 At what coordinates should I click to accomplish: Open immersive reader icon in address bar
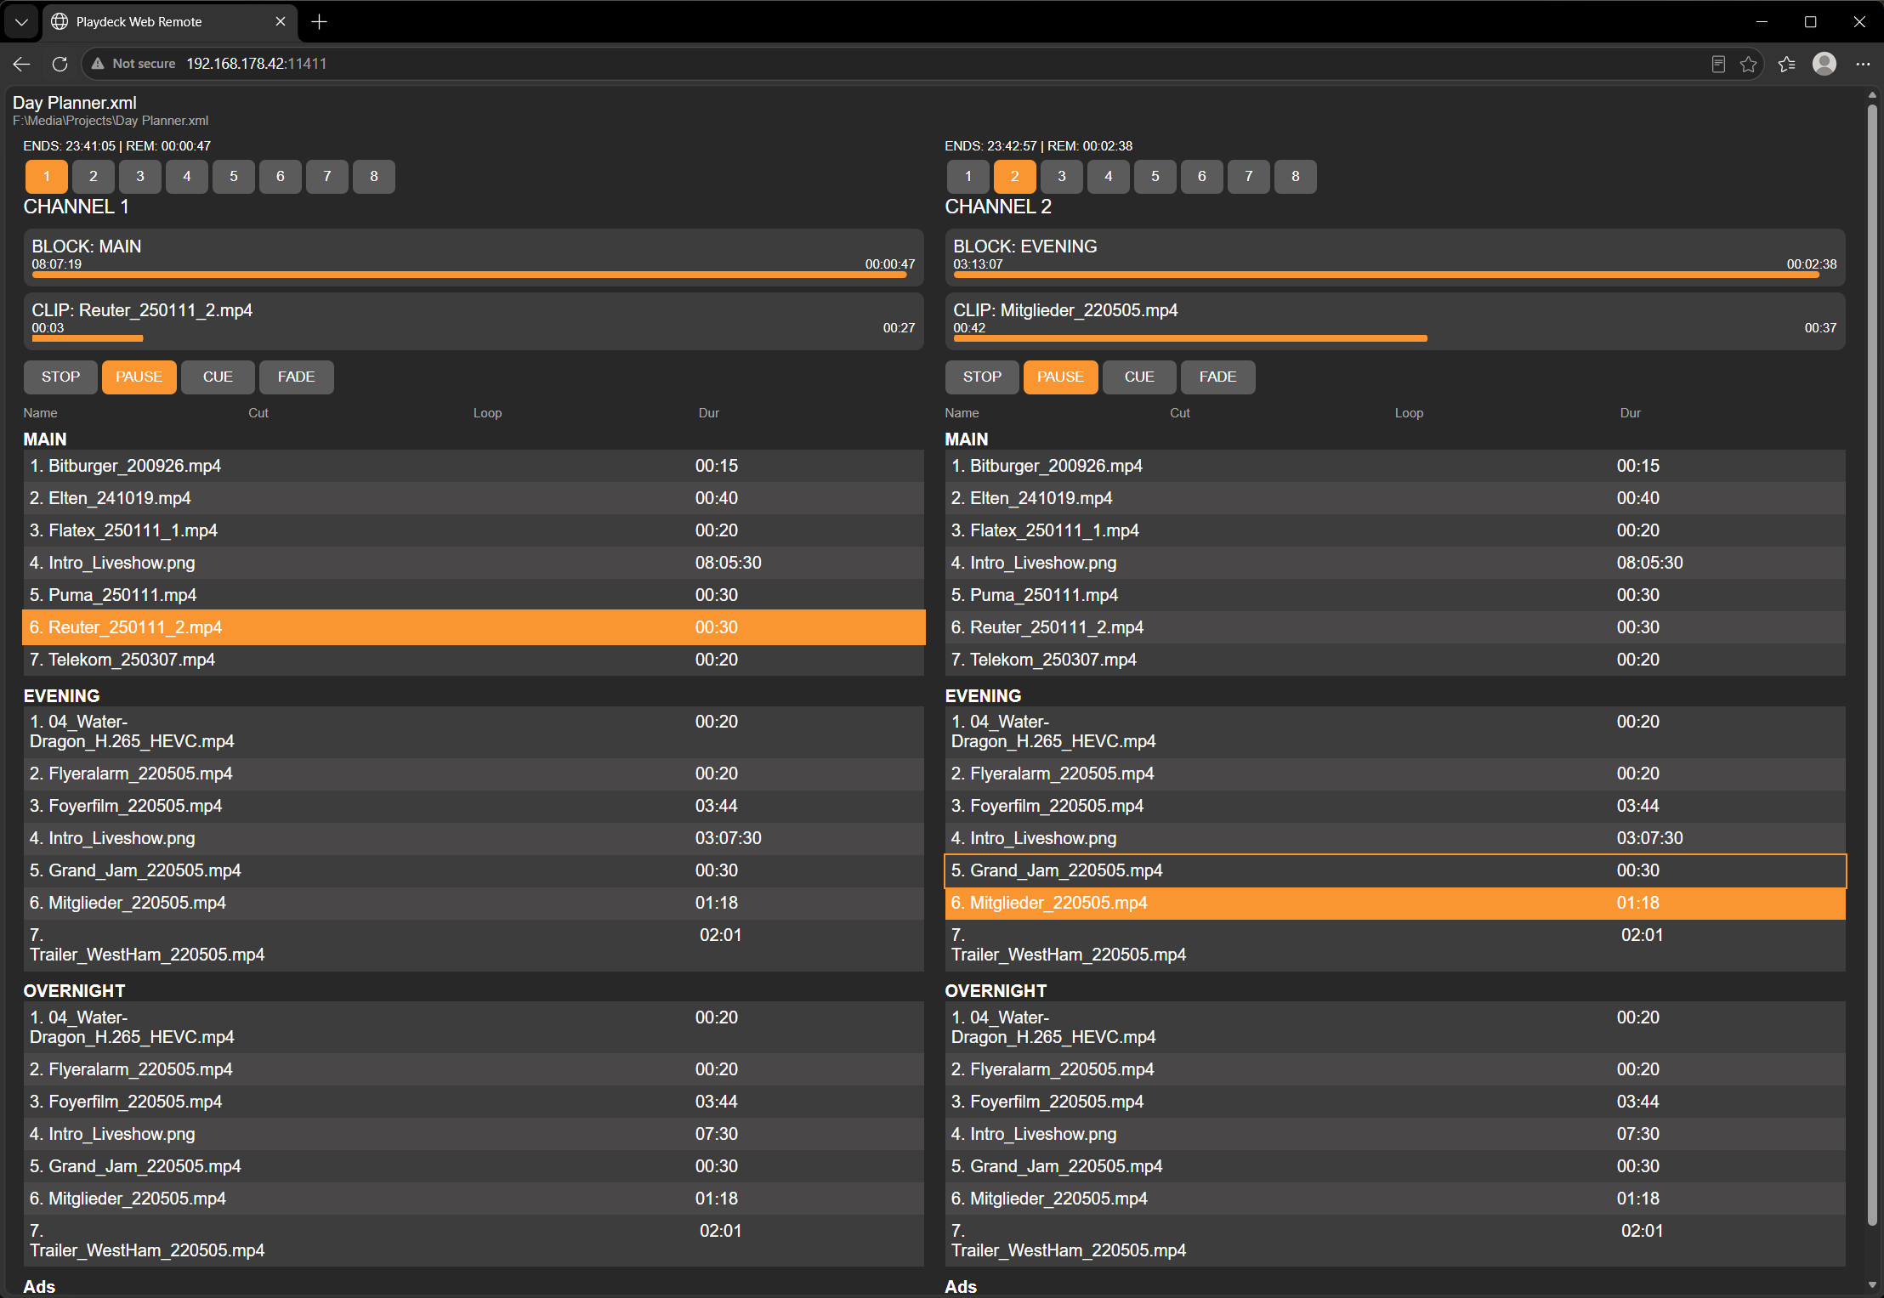(x=1718, y=64)
